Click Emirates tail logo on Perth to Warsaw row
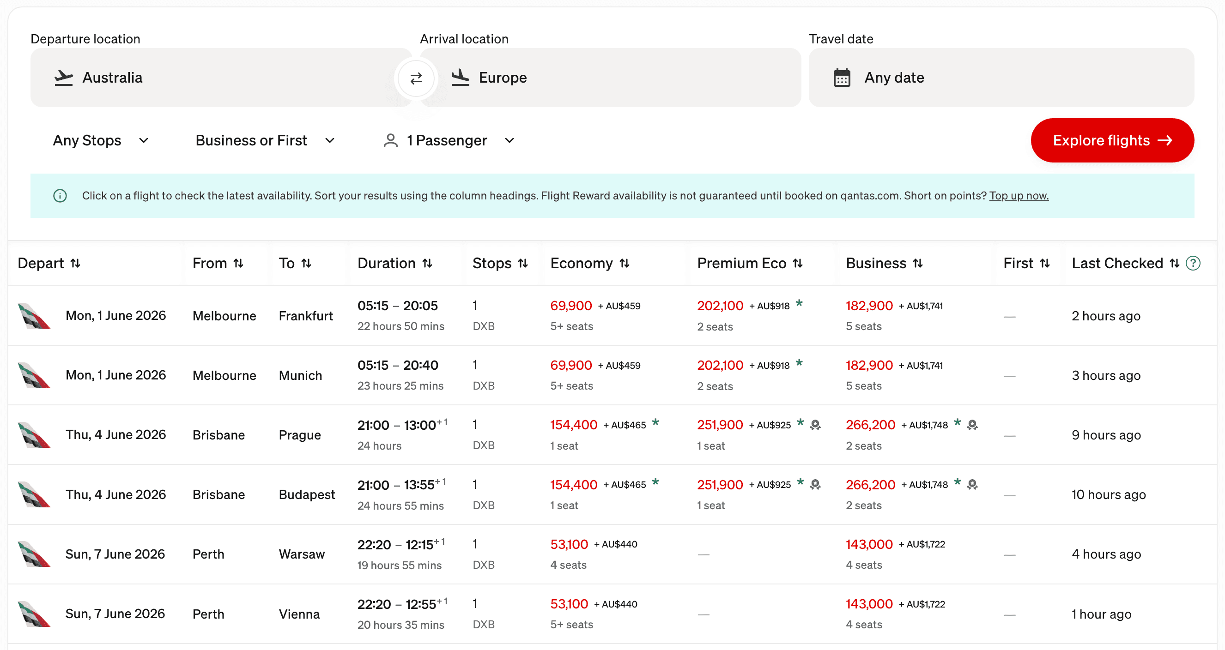 click(x=34, y=554)
